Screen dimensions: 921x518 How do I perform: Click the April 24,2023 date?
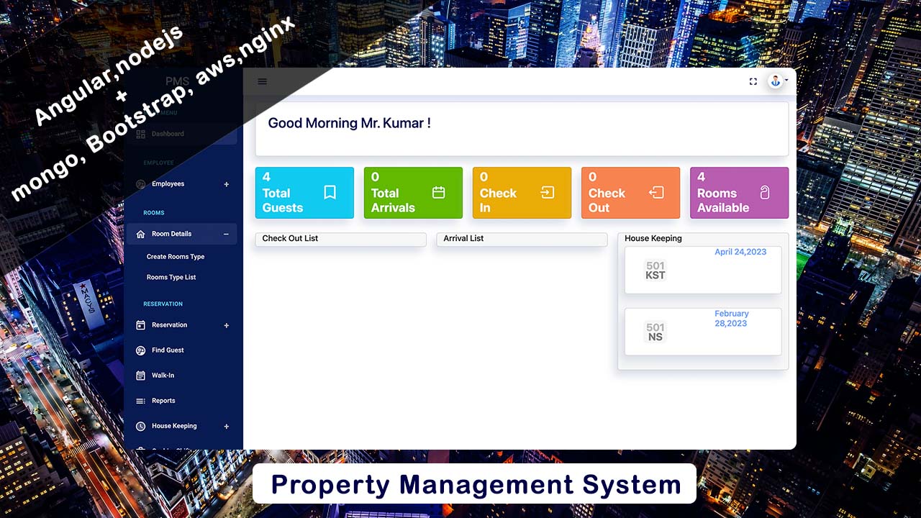click(x=740, y=252)
